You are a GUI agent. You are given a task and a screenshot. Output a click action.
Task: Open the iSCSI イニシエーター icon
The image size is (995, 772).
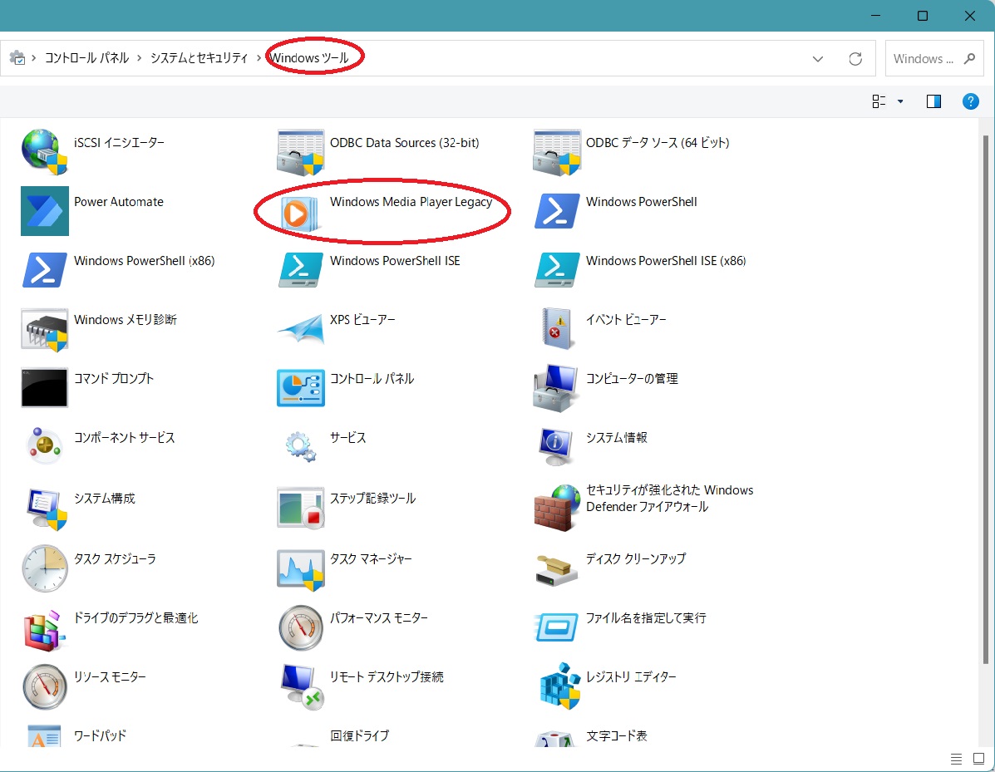coord(45,152)
